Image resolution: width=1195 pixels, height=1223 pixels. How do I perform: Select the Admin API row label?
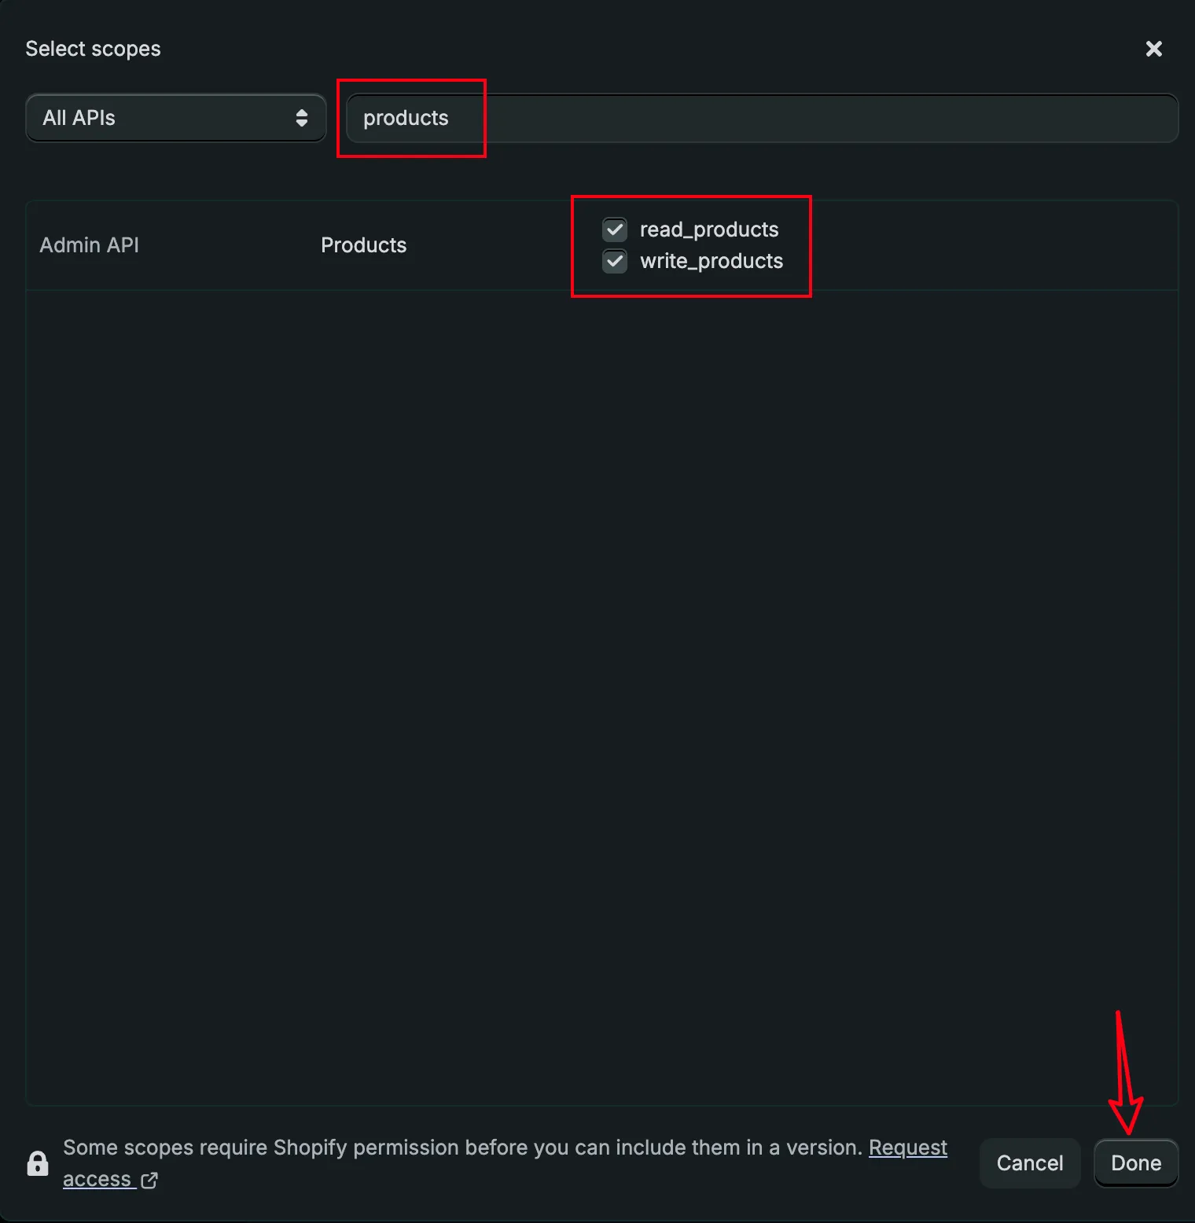click(x=89, y=245)
